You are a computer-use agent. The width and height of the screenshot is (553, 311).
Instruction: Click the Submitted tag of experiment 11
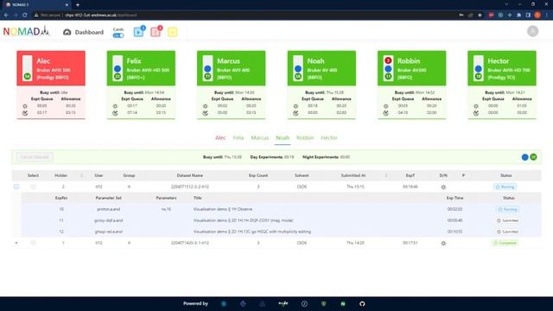pyautogui.click(x=507, y=220)
